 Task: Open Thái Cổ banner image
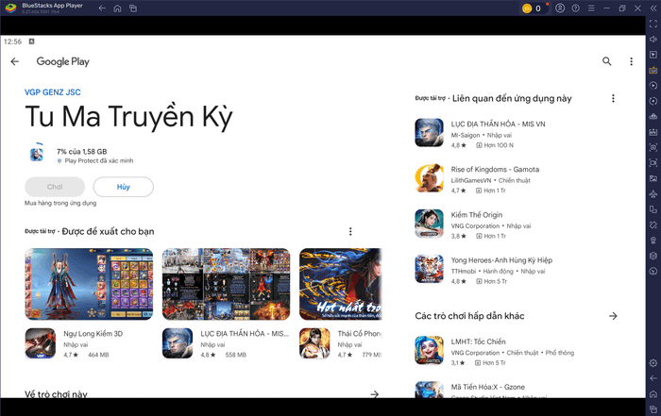click(x=341, y=284)
